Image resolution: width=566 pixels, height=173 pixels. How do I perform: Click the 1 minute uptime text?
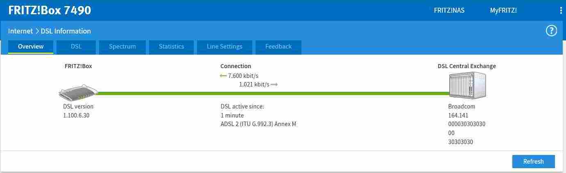(x=232, y=115)
